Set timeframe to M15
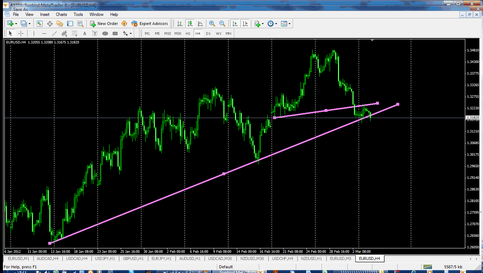 pyautogui.click(x=168, y=33)
